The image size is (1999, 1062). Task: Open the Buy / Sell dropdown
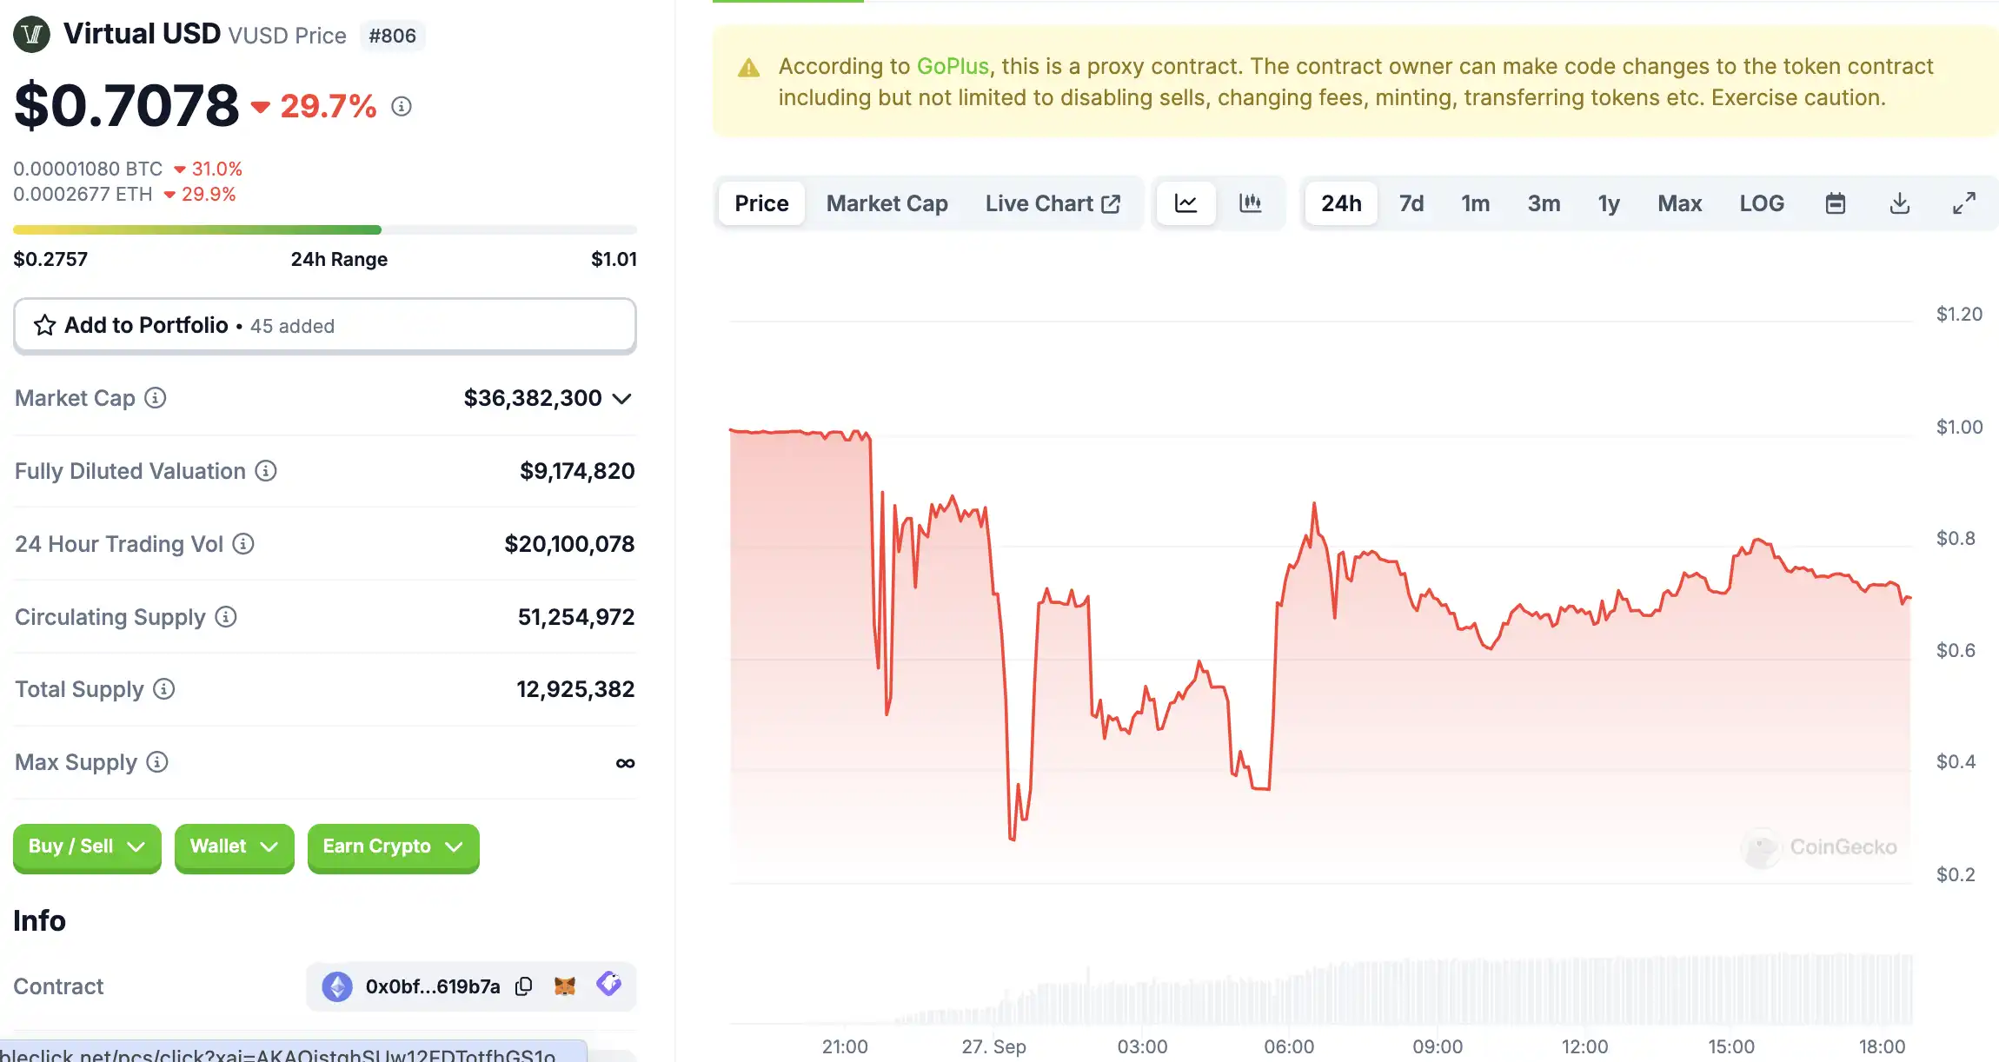coord(87,846)
